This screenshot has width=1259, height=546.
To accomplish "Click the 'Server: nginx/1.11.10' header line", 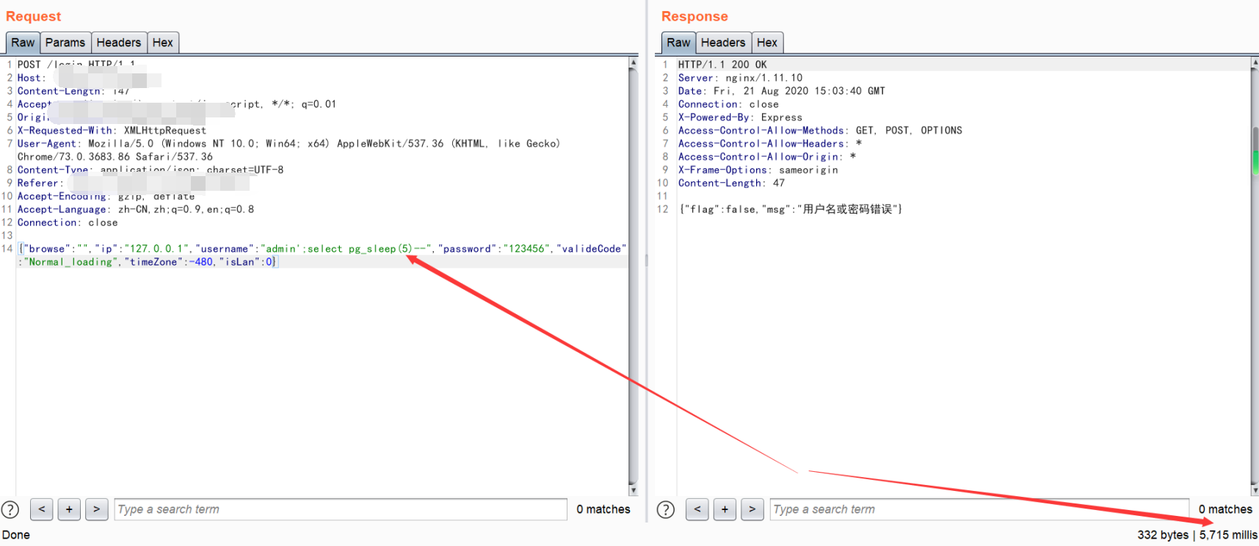I will 740,78.
